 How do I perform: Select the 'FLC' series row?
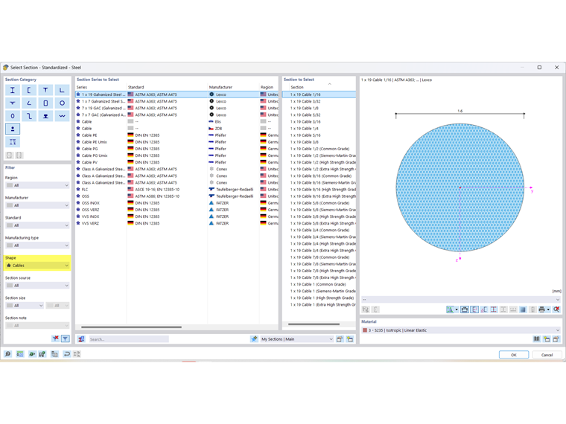[x=177, y=189]
